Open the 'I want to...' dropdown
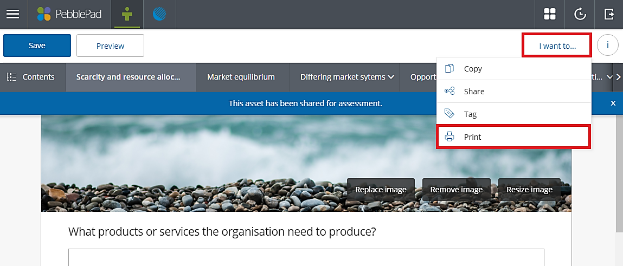The height and width of the screenshot is (266, 623). point(557,46)
